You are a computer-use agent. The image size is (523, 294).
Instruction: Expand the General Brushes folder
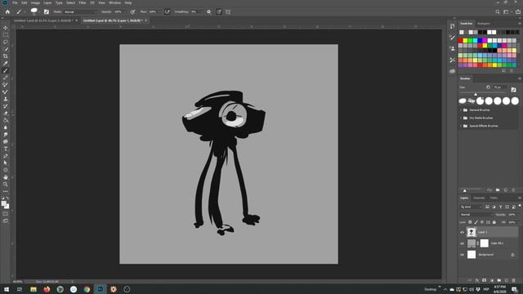[x=461, y=110]
